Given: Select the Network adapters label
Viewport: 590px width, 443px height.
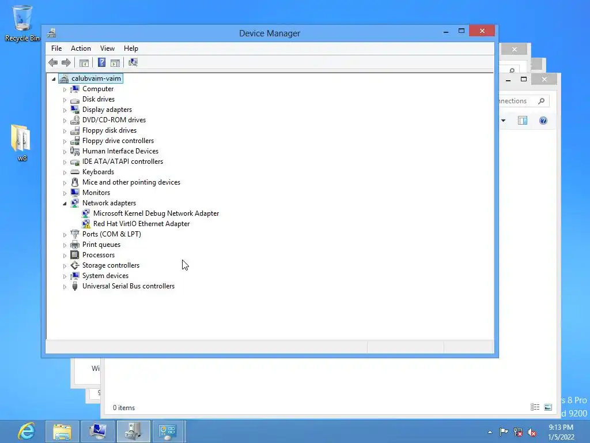Looking at the screenshot, I should click(x=109, y=203).
